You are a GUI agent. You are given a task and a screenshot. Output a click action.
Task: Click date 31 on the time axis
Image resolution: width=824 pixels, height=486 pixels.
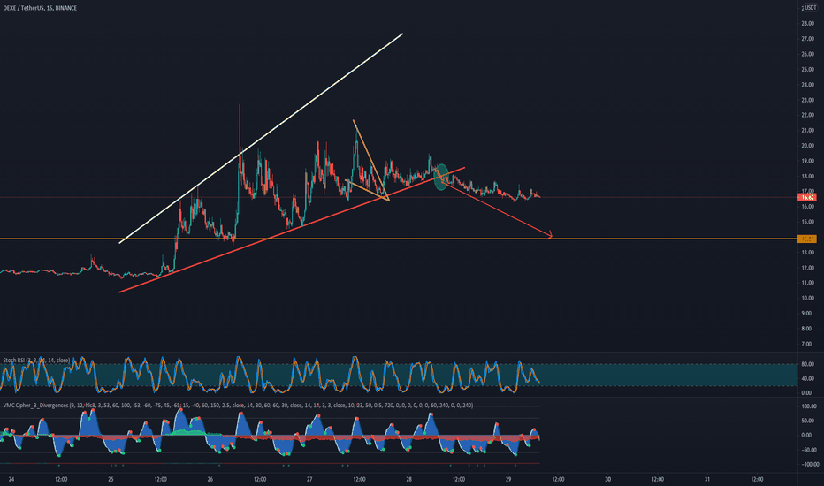[707, 479]
